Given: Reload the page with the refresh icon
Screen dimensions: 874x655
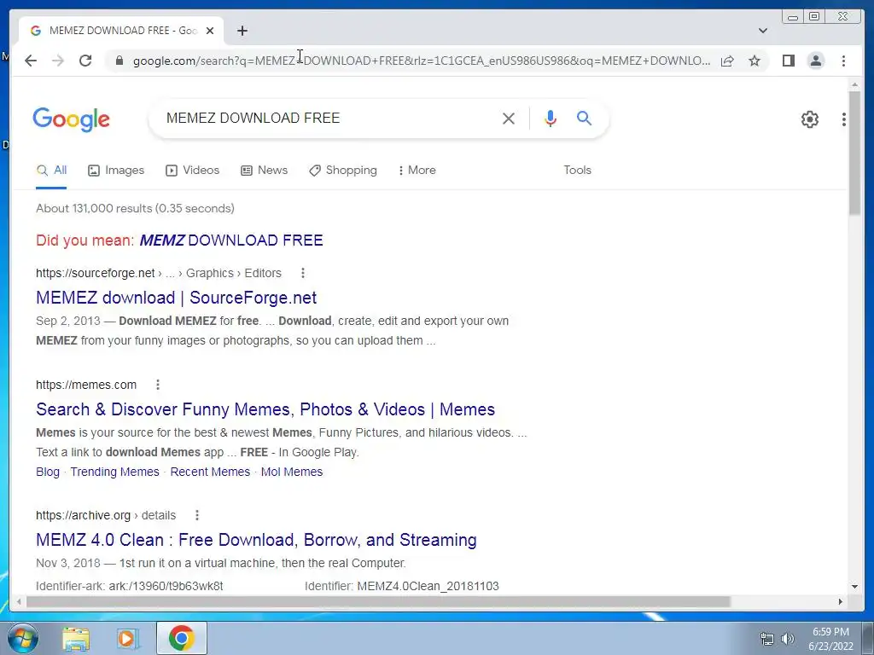Looking at the screenshot, I should [x=85, y=61].
